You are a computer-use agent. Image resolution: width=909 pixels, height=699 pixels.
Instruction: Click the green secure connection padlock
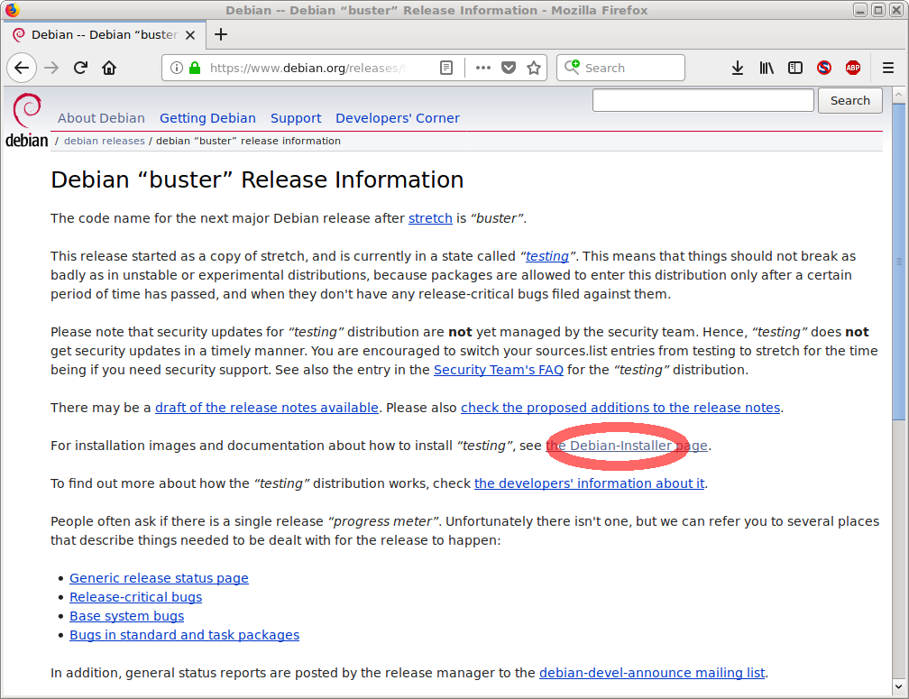point(195,68)
